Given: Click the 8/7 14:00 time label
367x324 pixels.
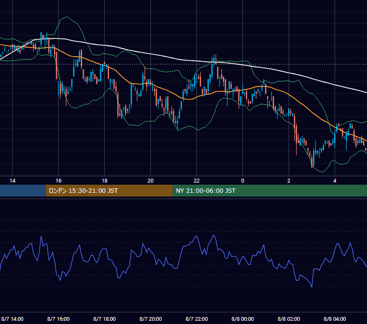Looking at the screenshot, I should click(x=12, y=319).
